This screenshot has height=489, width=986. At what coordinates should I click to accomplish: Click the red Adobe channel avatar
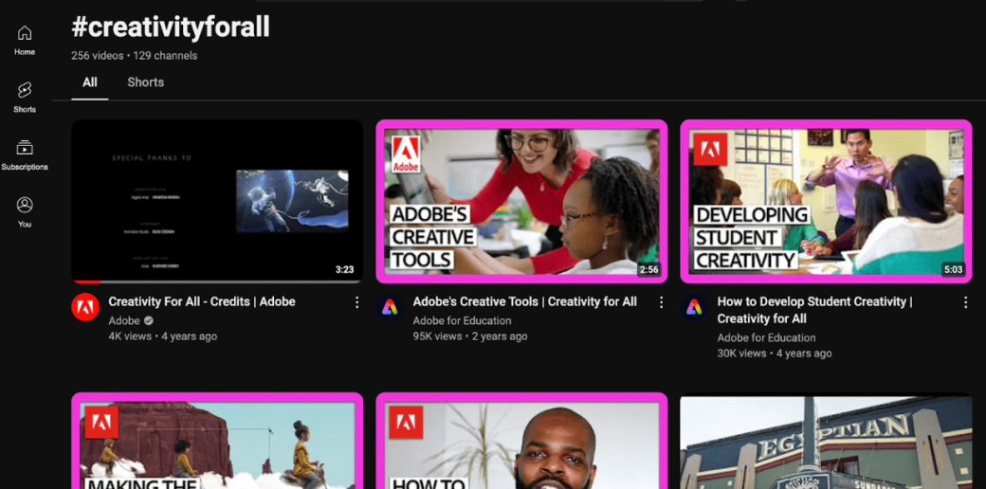pyautogui.click(x=85, y=307)
